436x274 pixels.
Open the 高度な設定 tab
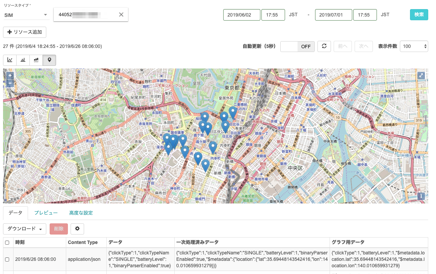point(81,213)
